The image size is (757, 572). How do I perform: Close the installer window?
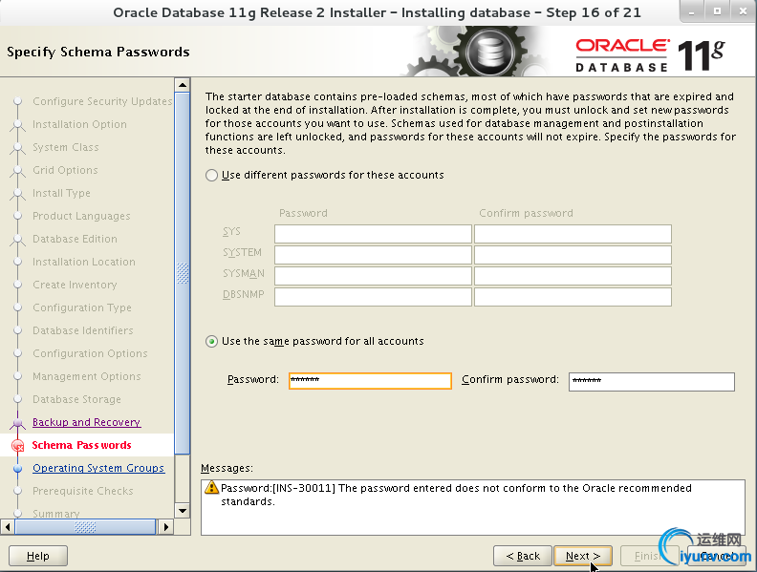pos(743,11)
